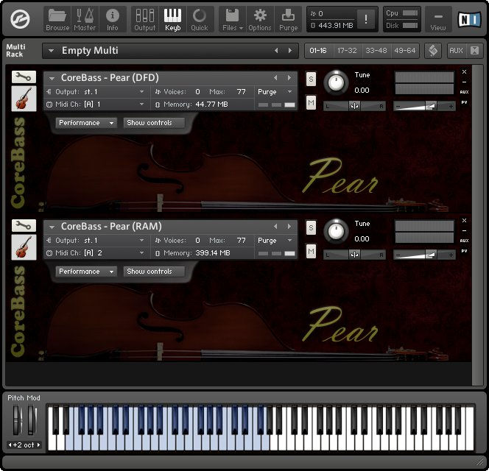489x471 pixels.
Task: Load previous multi with left arrow
Action: 276,51
